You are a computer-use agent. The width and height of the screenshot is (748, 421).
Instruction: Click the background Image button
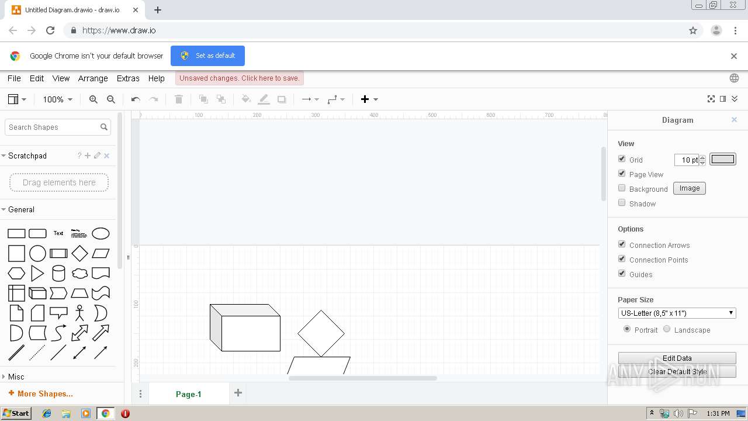pyautogui.click(x=690, y=188)
